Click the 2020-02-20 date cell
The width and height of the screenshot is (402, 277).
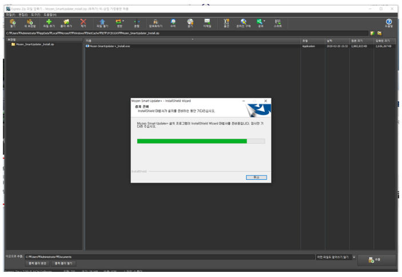[x=337, y=46]
